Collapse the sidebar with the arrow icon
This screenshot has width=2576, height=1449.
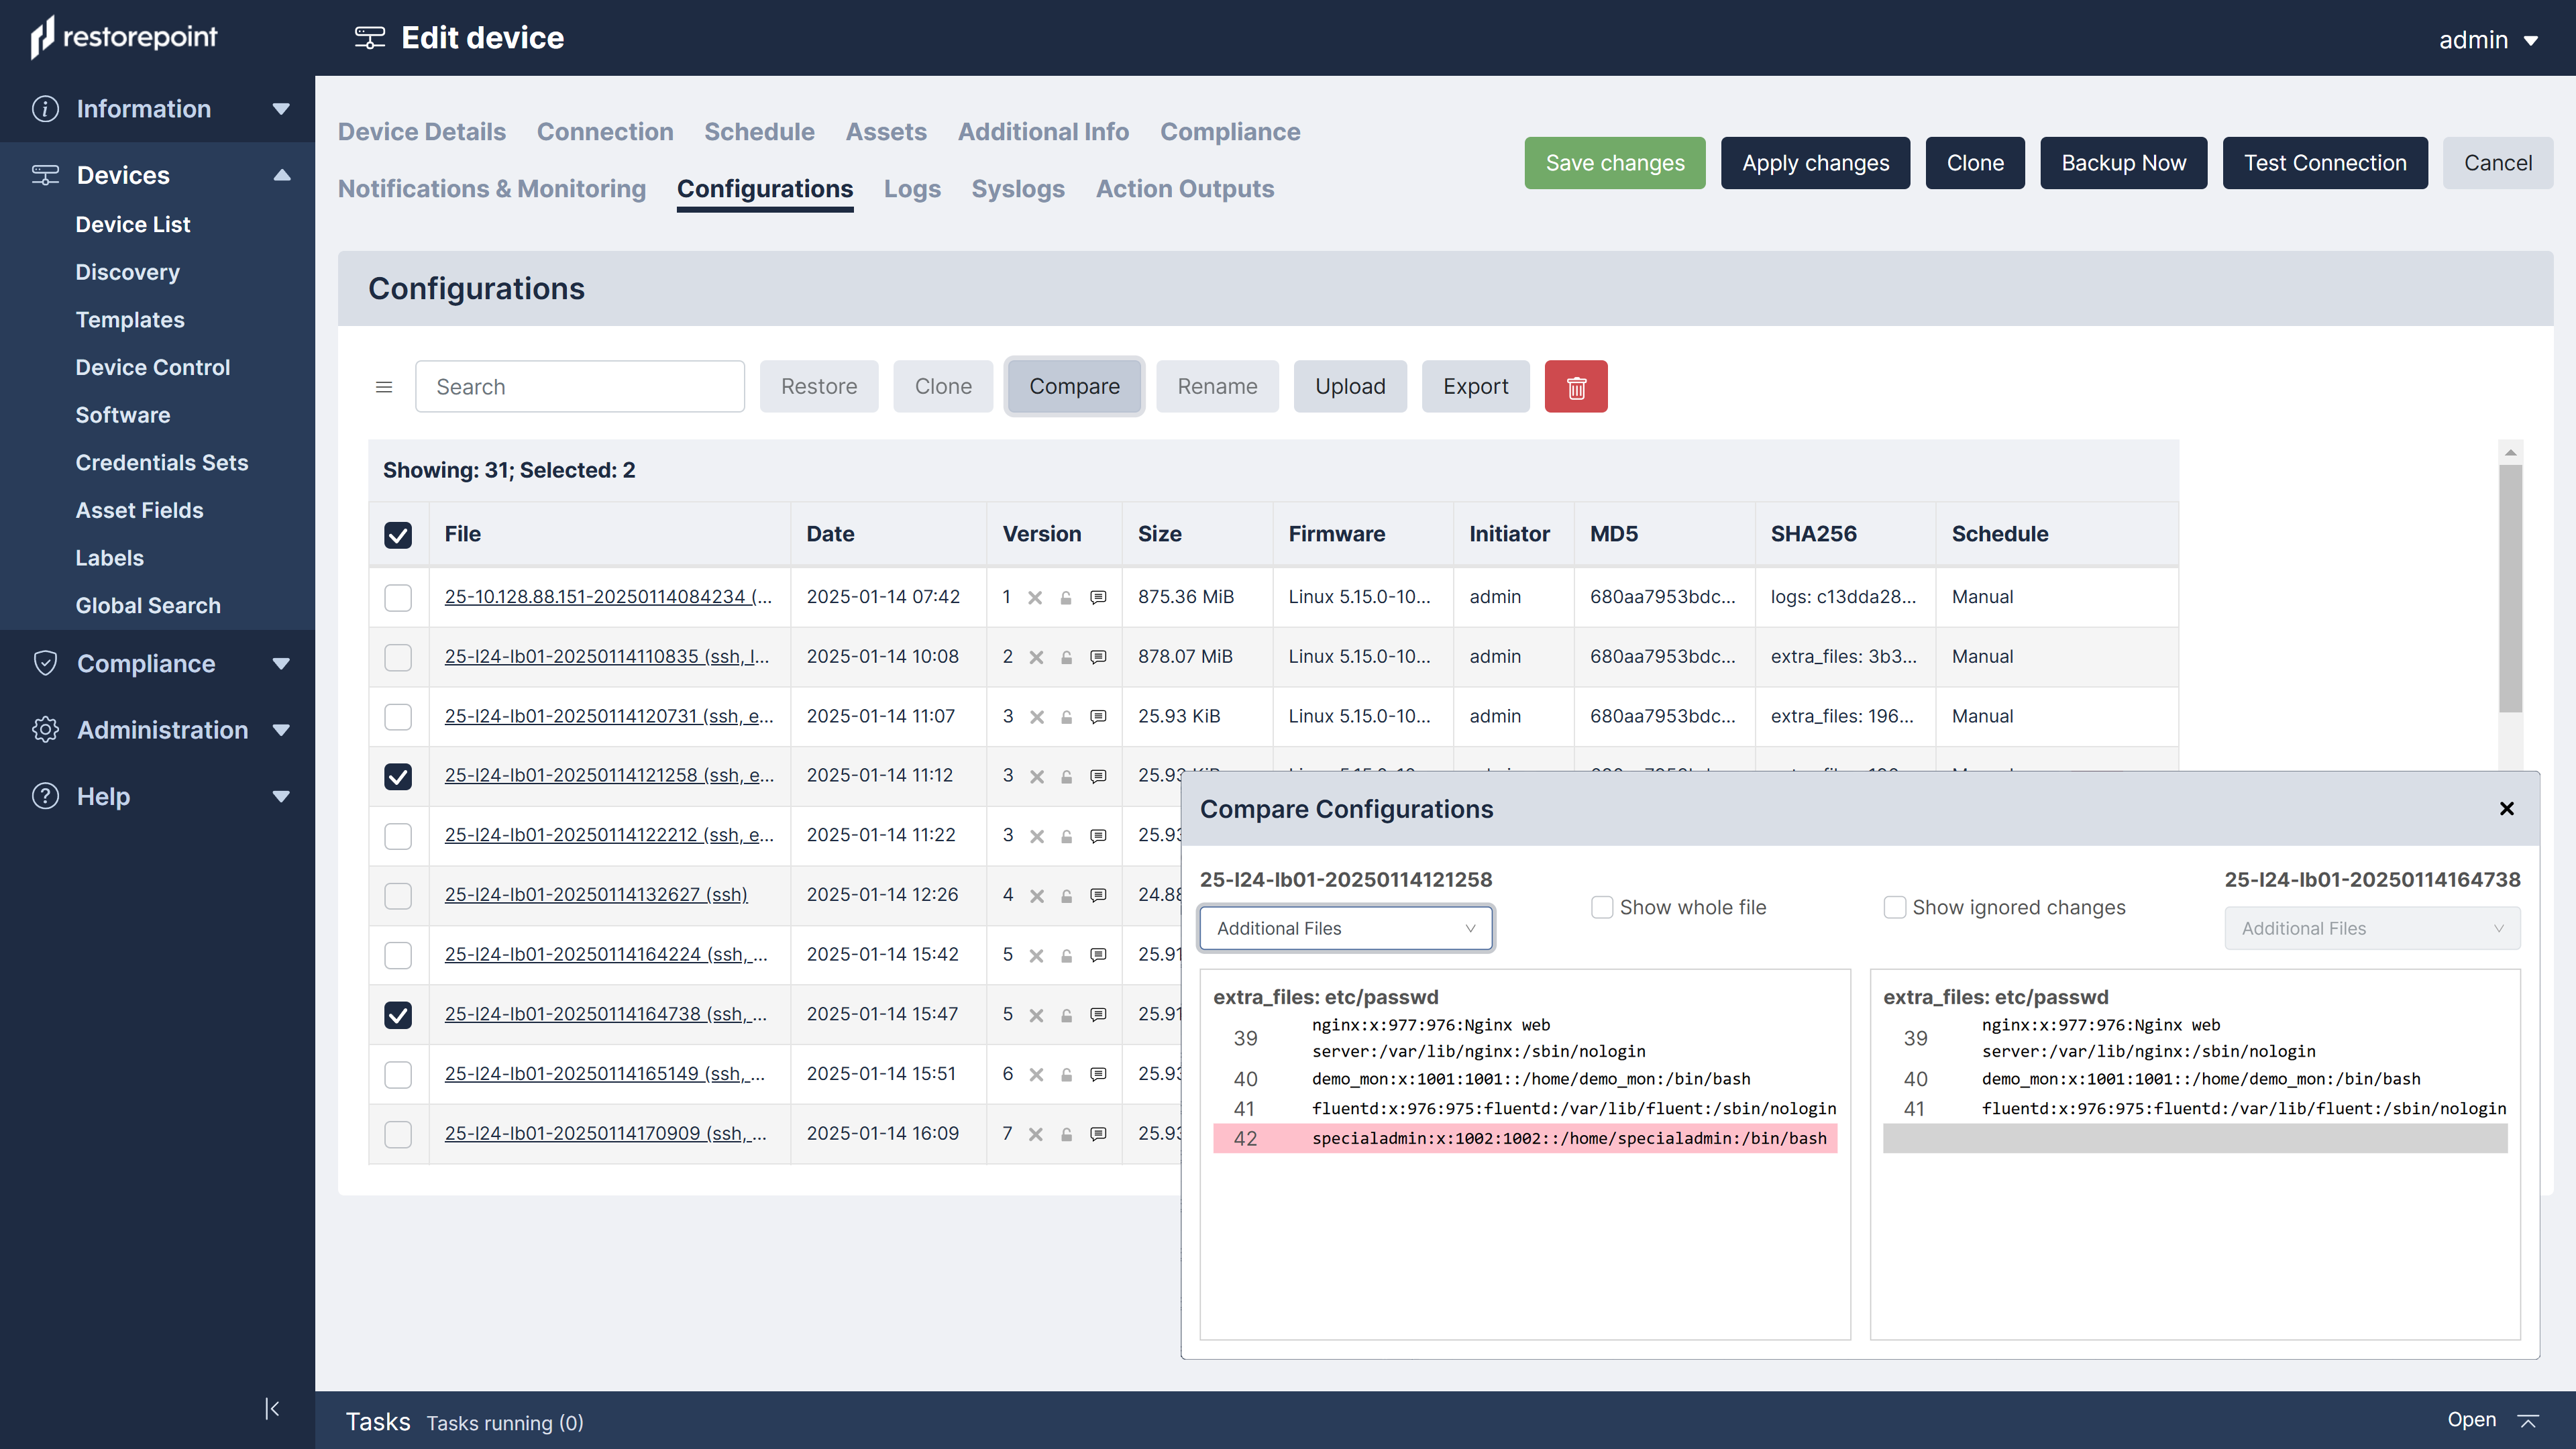coord(271,1408)
